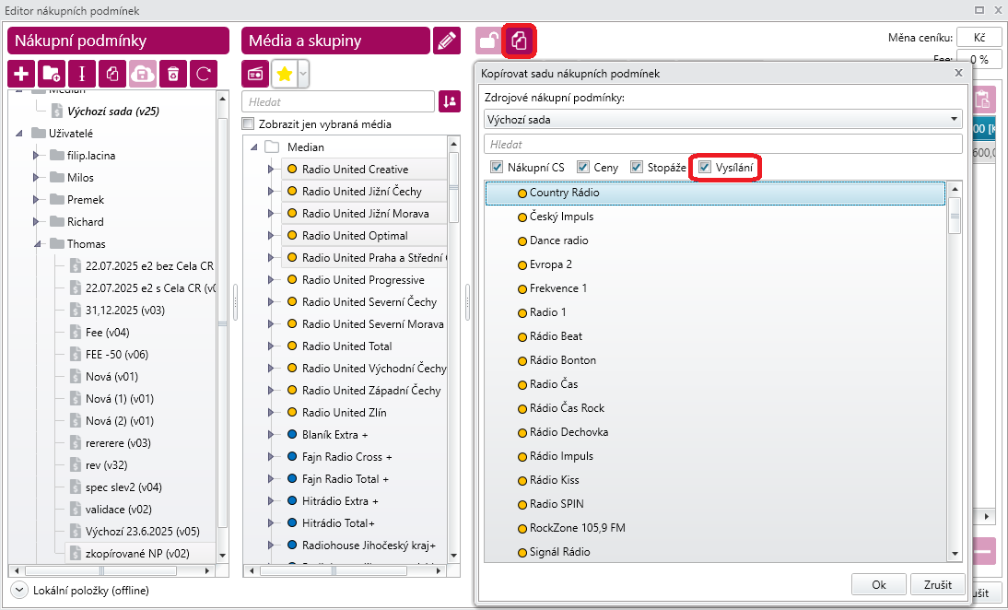Click the refresh icon in Nákupní podmínky toolbar
Viewport: 1008px width, 610px height.
(x=203, y=74)
